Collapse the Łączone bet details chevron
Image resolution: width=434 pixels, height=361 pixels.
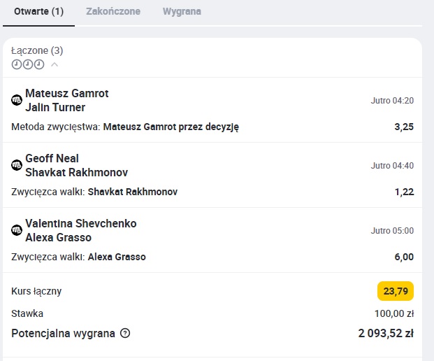pyautogui.click(x=55, y=64)
